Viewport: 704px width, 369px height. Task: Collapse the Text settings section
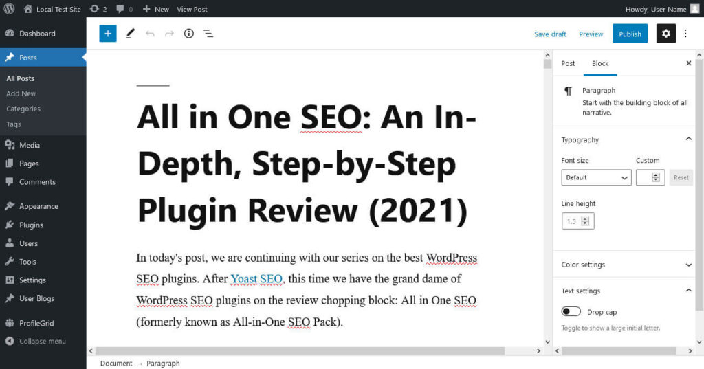[x=689, y=291]
